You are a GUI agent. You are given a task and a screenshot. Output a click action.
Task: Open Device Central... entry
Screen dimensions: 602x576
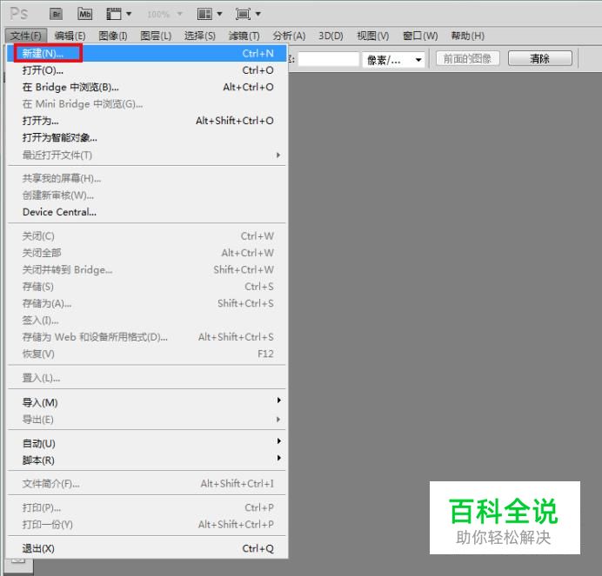(x=147, y=212)
